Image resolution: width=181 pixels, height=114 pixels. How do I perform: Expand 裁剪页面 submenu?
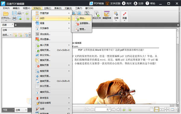[x=52, y=71]
